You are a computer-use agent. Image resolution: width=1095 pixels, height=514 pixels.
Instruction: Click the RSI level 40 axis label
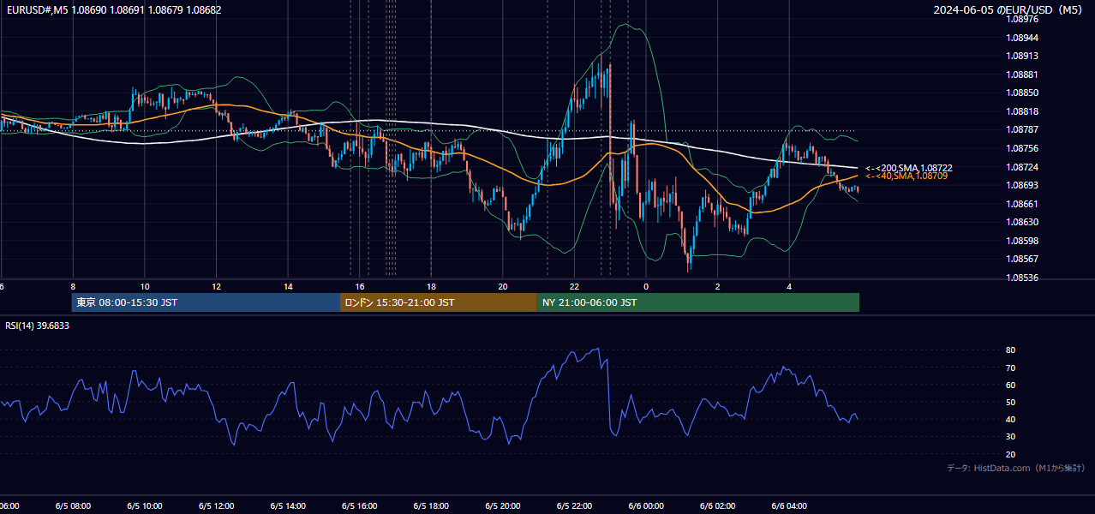pyautogui.click(x=1010, y=419)
